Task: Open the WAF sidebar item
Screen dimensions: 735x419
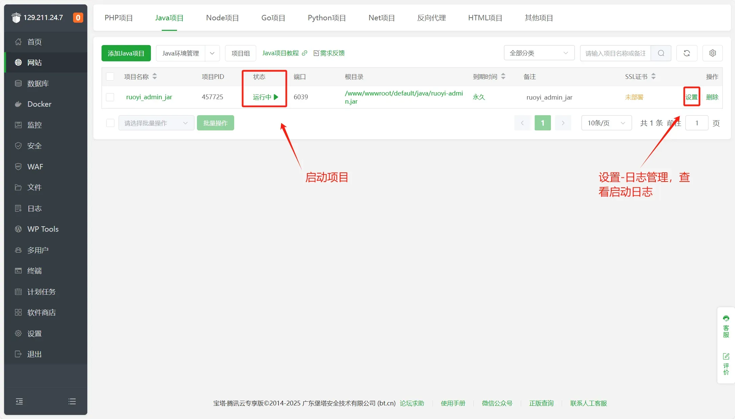Action: [x=35, y=167]
